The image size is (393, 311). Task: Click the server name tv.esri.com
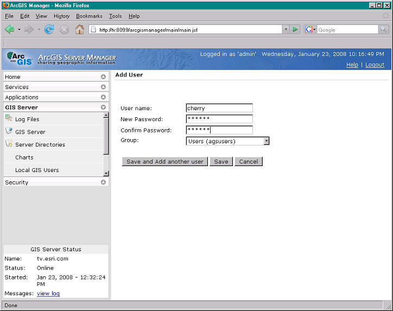(53, 258)
